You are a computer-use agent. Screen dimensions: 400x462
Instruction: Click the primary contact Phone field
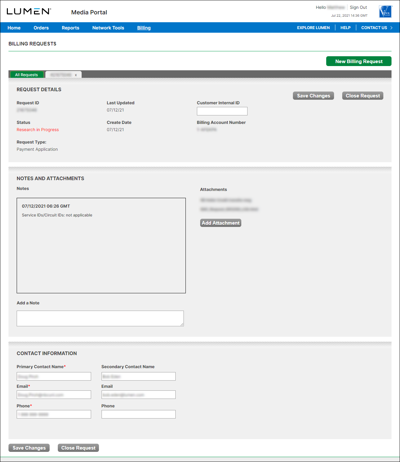pos(54,414)
